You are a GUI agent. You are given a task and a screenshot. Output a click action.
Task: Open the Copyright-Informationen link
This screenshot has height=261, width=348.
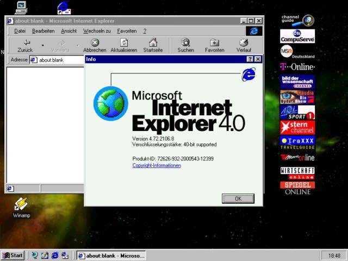click(157, 165)
